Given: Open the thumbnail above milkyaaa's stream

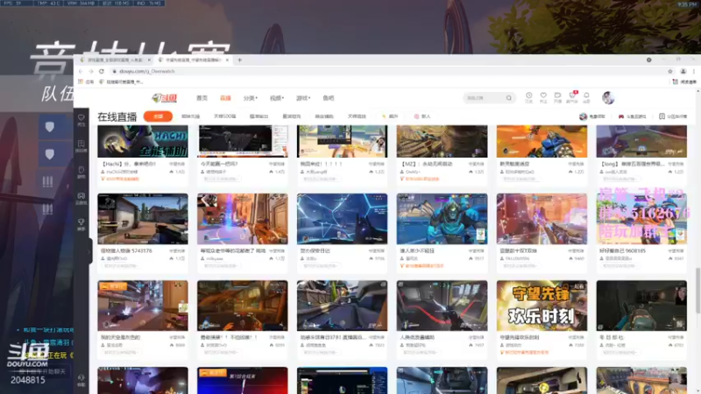Looking at the screenshot, I should click(x=243, y=219).
